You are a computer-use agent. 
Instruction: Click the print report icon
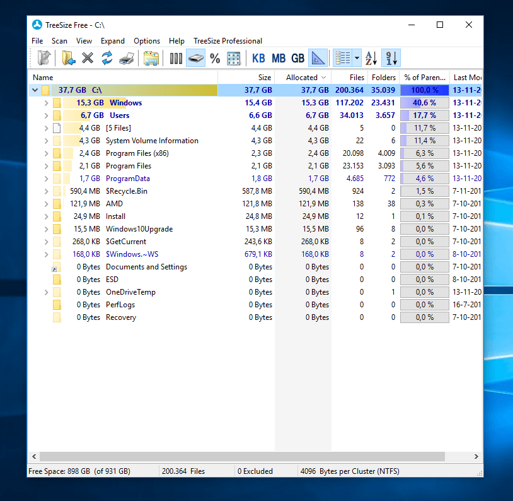(126, 58)
